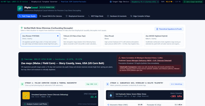Click the check icon in Zero-Cloud Verified badge
This screenshot has width=205, height=106.
(x=185, y=2)
